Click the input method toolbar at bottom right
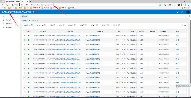 click(183, 86)
